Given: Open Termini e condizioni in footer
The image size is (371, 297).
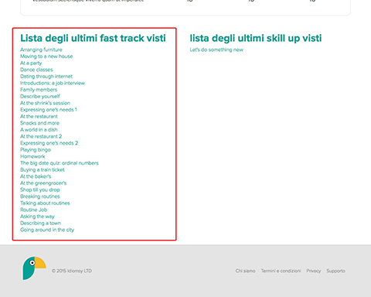Looking at the screenshot, I should click(x=281, y=271).
